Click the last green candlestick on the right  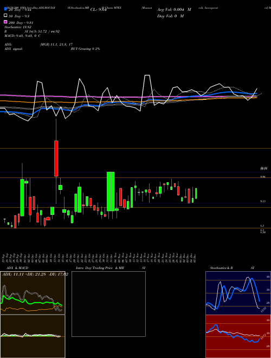point(196,194)
